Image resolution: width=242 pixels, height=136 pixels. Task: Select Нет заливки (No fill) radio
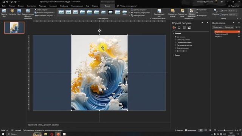click(175, 37)
